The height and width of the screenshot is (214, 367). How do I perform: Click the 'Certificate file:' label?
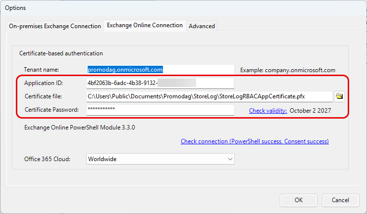click(x=43, y=96)
